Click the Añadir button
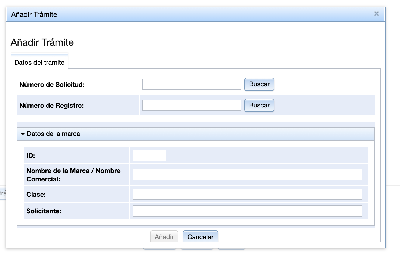This screenshot has width=400, height=259. 164,237
